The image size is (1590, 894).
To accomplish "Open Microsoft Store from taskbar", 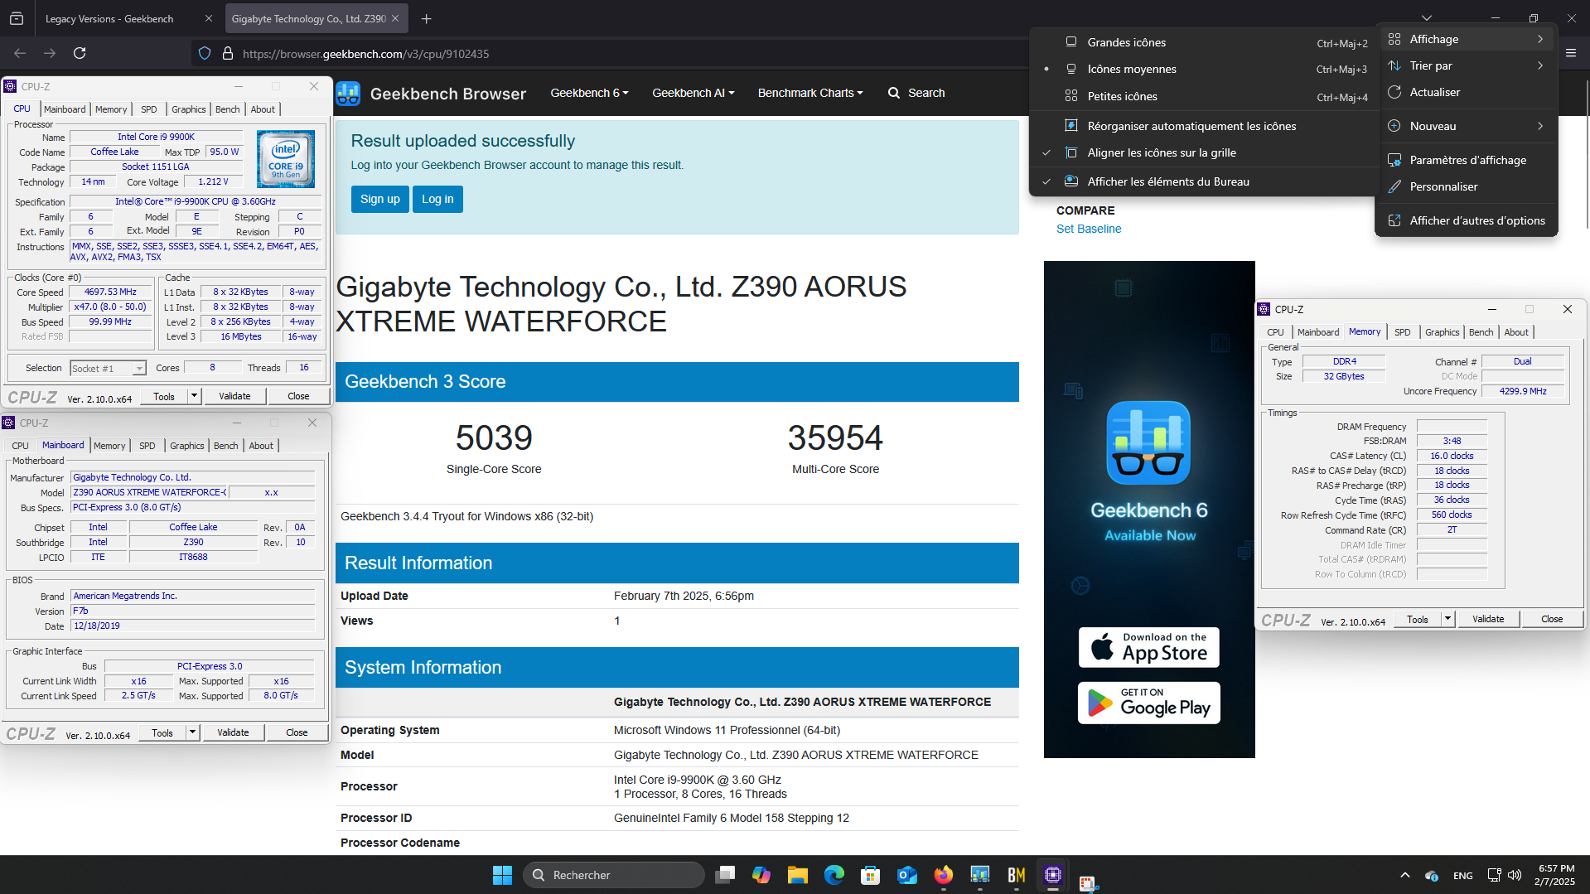I will pyautogui.click(x=870, y=875).
